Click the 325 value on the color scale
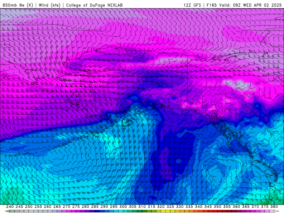Image resolution: width=284 pixels, height=213 pixels. [x=170, y=207]
